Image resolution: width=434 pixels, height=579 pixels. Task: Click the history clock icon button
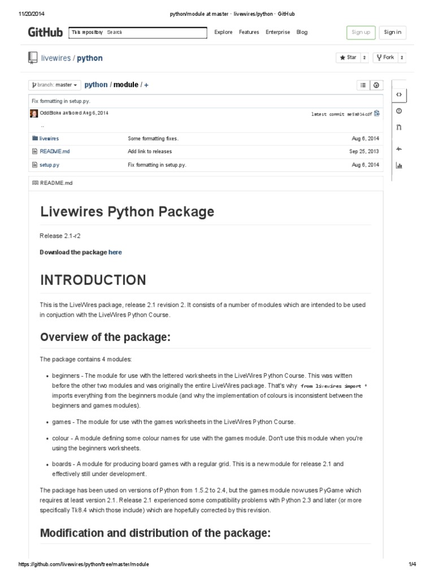[376, 85]
